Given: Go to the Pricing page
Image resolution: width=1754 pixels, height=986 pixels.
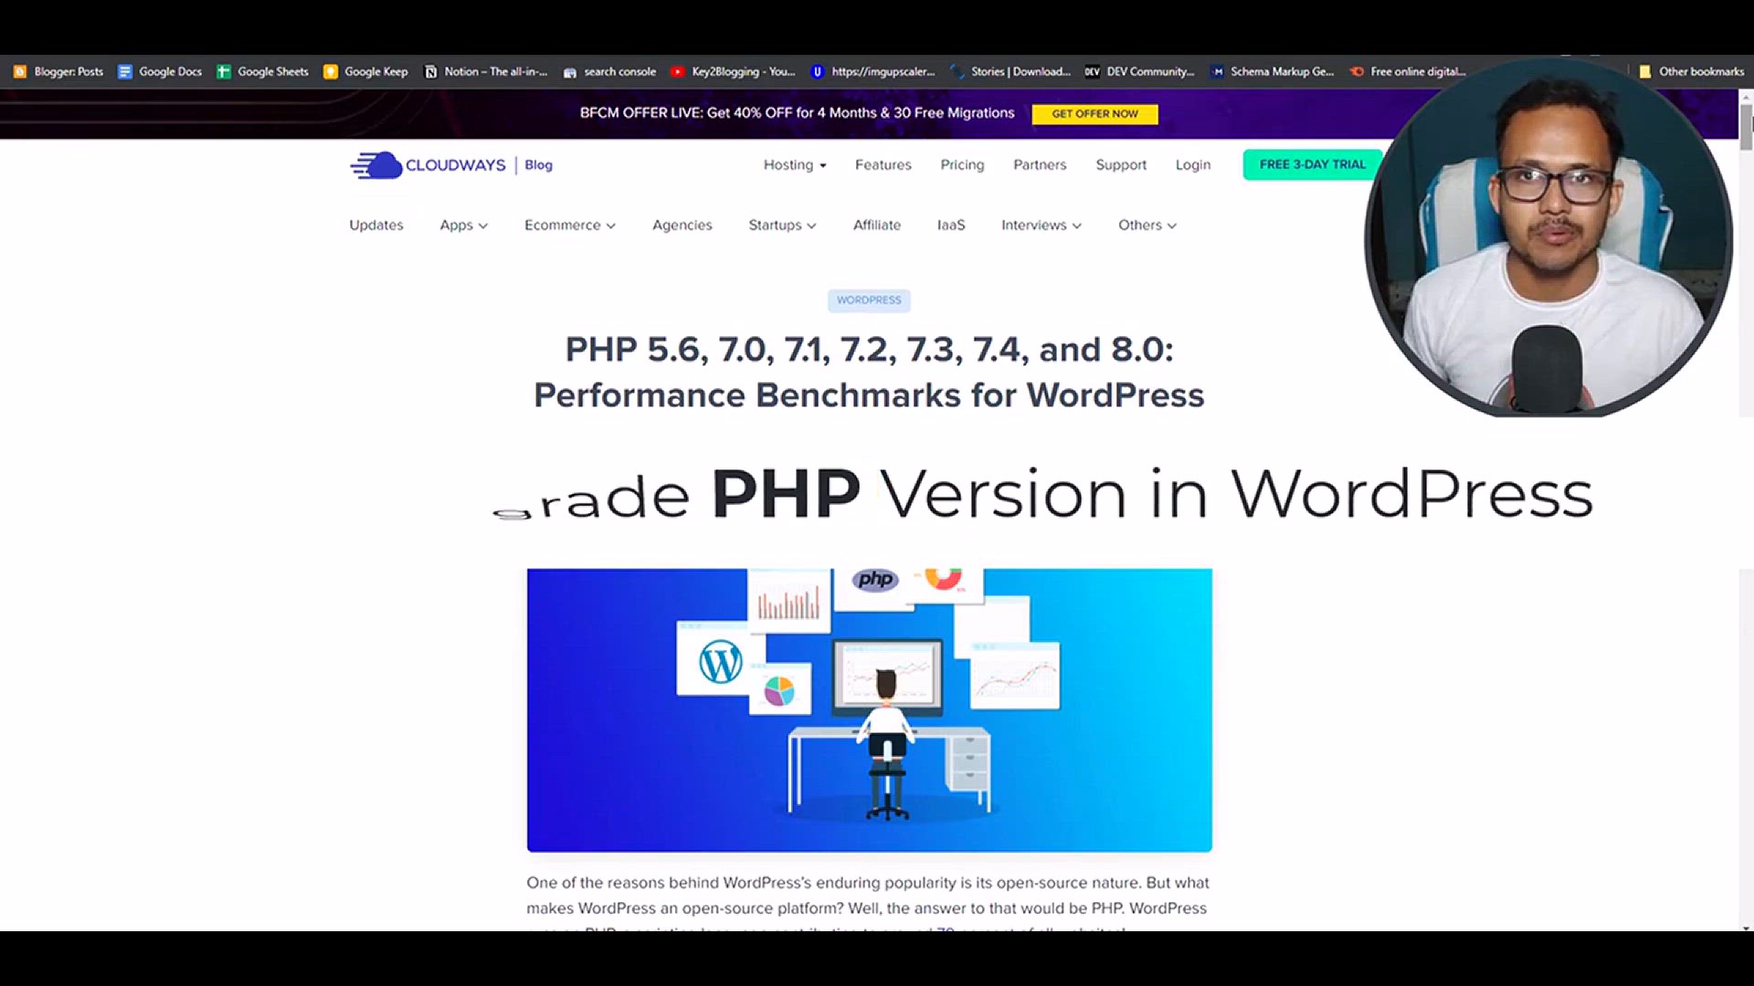Looking at the screenshot, I should (x=962, y=165).
